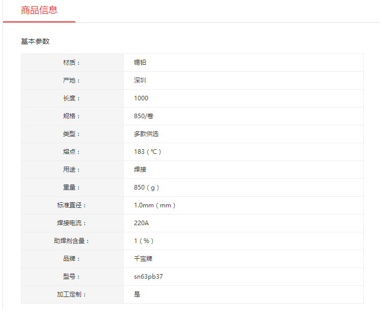Click the 产地： label cell
The width and height of the screenshot is (382, 323).
click(x=72, y=80)
